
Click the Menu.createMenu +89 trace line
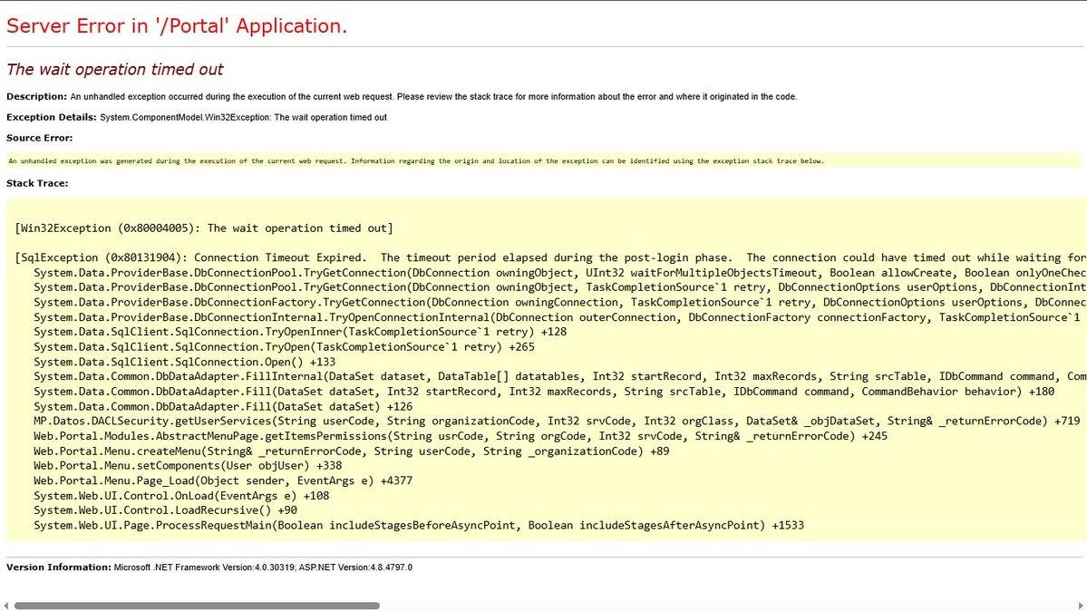tap(352, 451)
